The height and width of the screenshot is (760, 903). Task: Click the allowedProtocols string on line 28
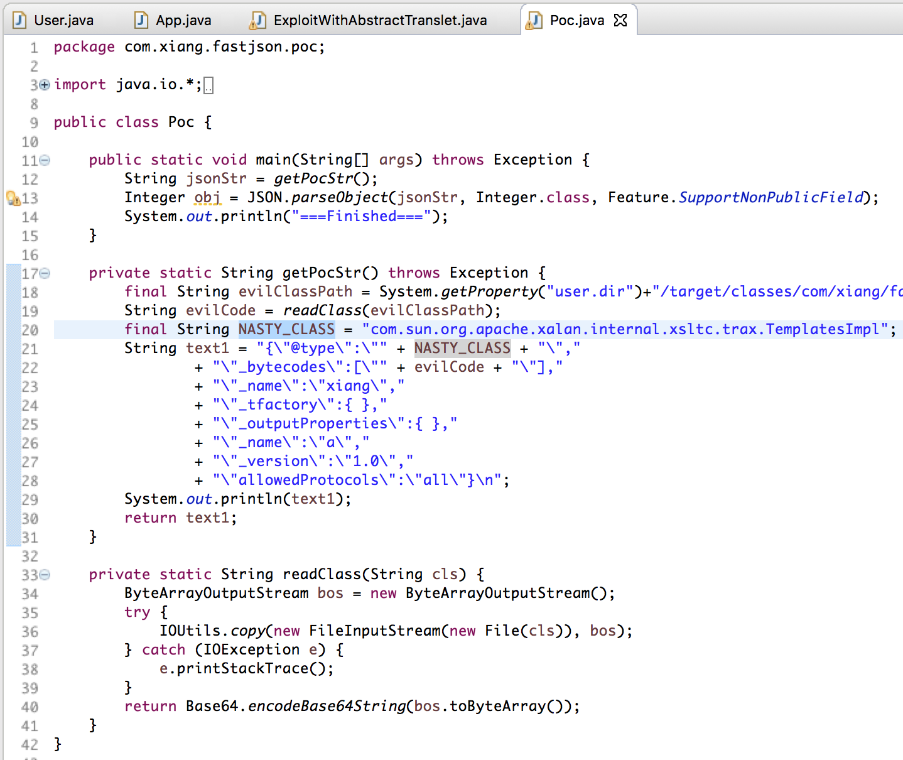click(357, 480)
